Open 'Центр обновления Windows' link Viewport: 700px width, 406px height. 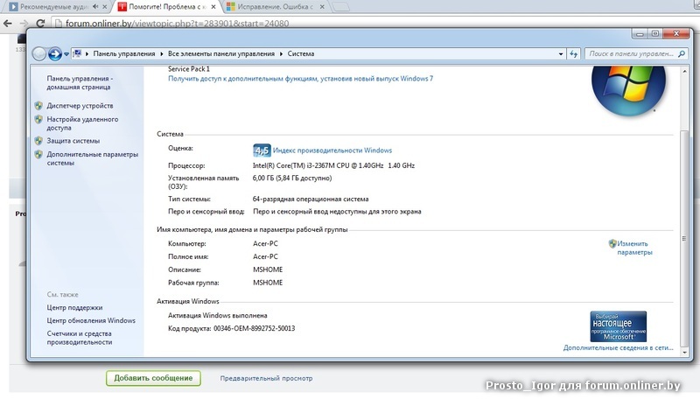point(91,321)
